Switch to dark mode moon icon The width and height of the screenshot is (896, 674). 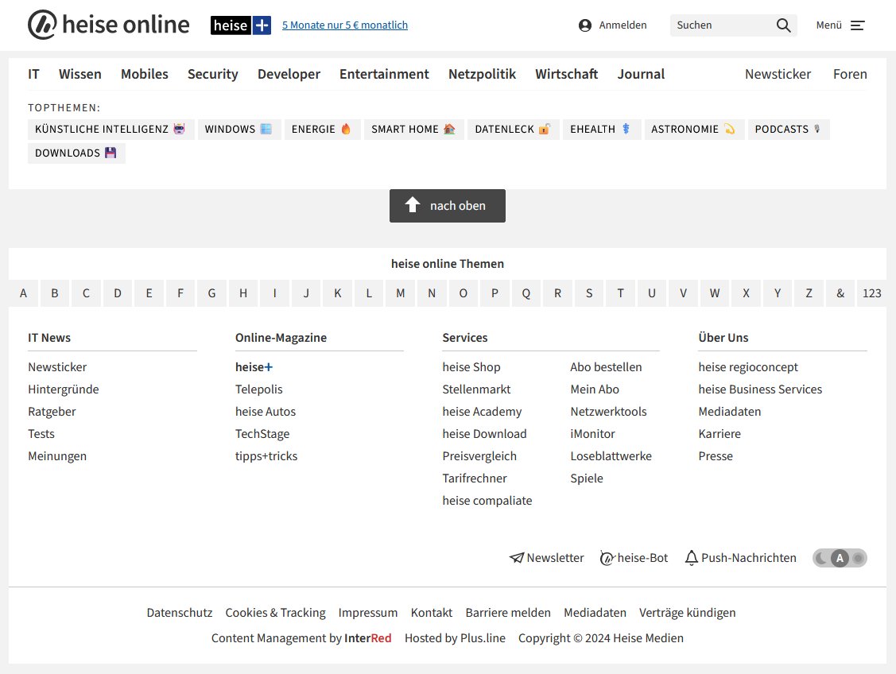[x=821, y=558]
